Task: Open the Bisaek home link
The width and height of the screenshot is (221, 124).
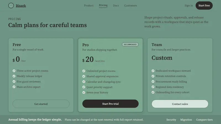Action: coord(21,6)
